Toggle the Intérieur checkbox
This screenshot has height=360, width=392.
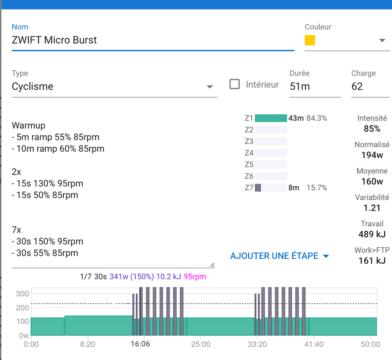pos(235,84)
